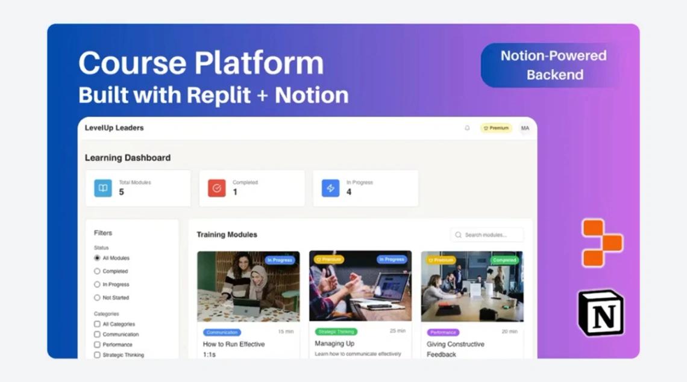Click the Premium badge on Giving Constructive Feedback

441,260
